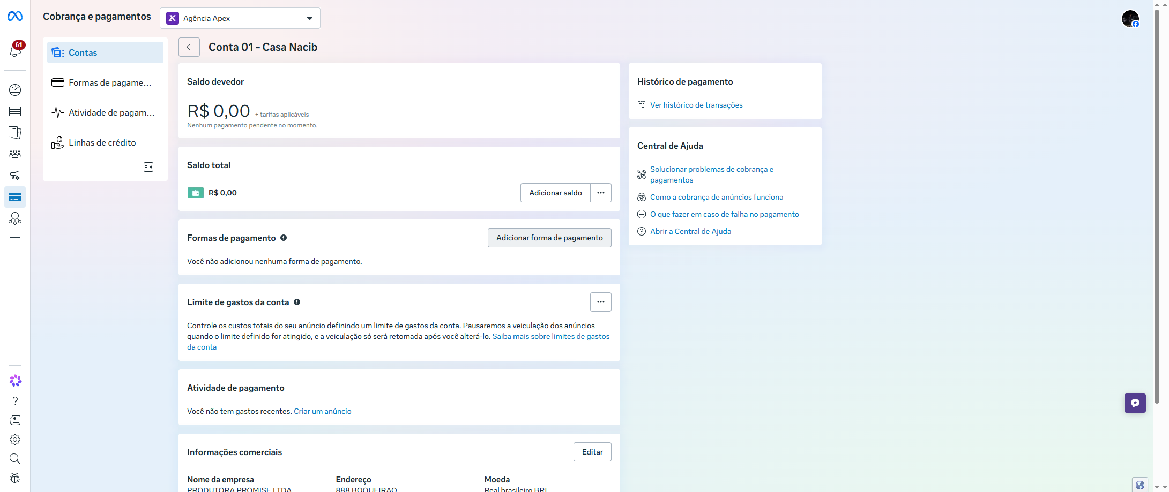Image resolution: width=1169 pixels, height=492 pixels.
Task: Click Abrir a Central de Ajuda link
Action: pos(690,231)
